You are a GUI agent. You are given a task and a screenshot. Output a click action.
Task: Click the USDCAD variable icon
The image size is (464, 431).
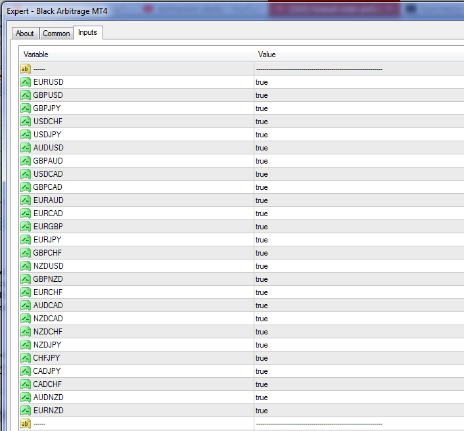[26, 174]
